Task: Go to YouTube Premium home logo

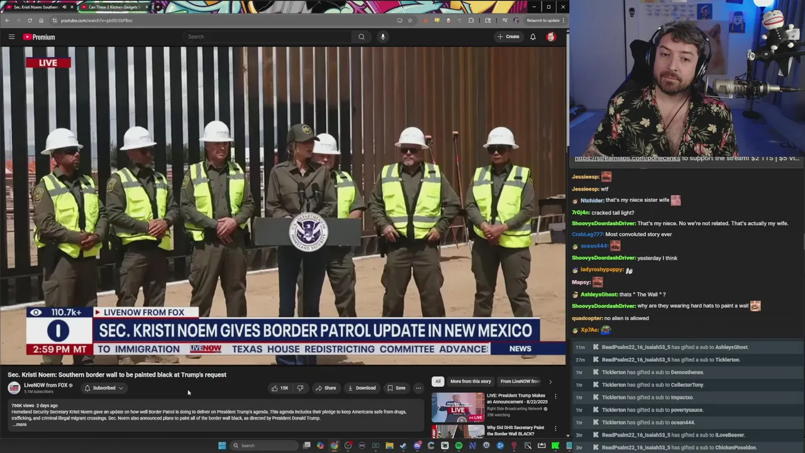Action: [39, 37]
